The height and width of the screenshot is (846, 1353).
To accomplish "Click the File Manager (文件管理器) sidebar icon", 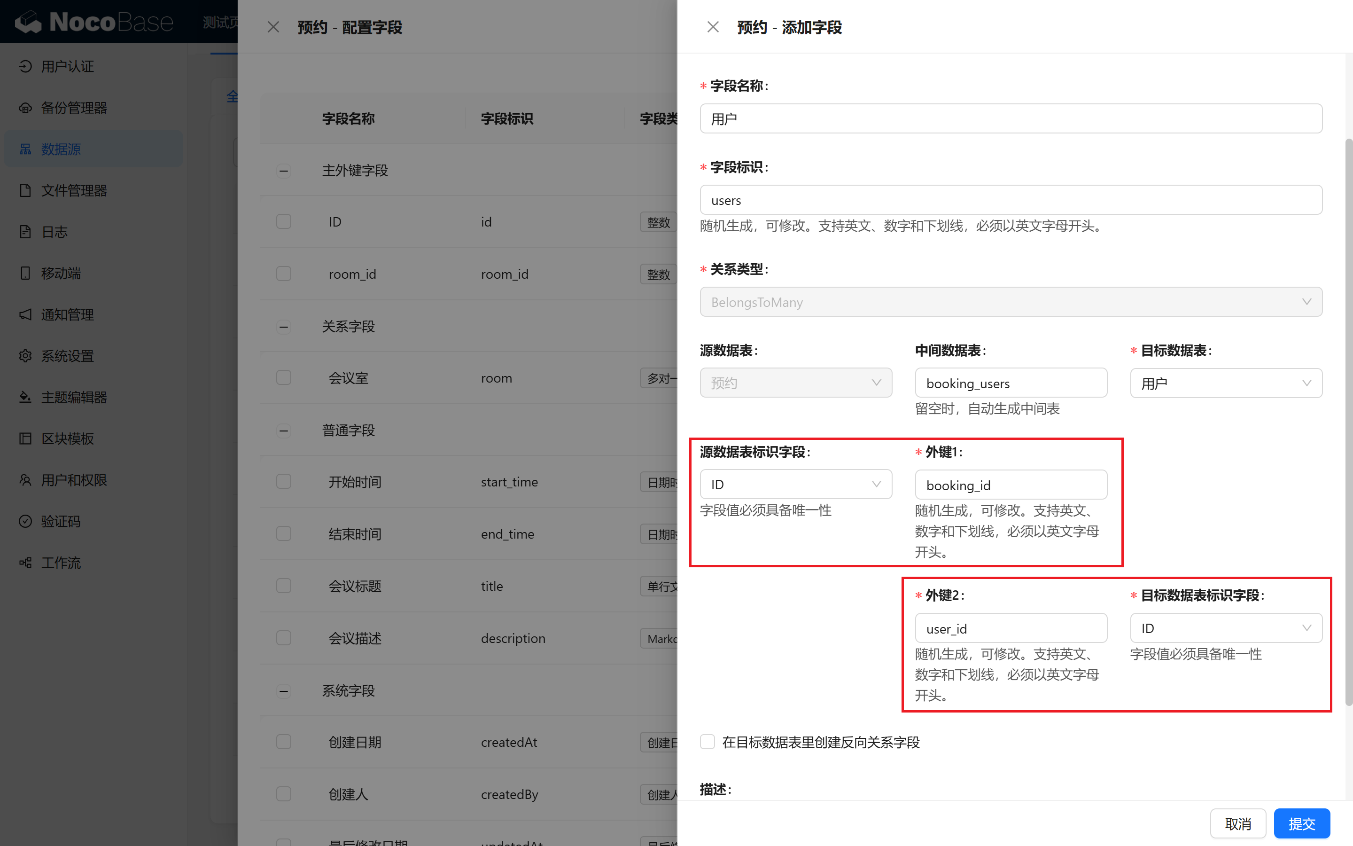I will pyautogui.click(x=25, y=190).
